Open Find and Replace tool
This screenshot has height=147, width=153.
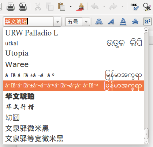click(x=147, y=7)
